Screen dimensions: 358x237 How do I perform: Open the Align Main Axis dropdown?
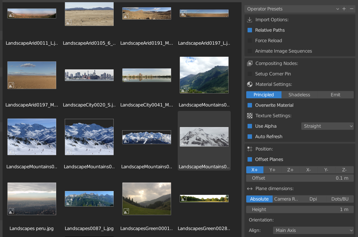click(313, 230)
